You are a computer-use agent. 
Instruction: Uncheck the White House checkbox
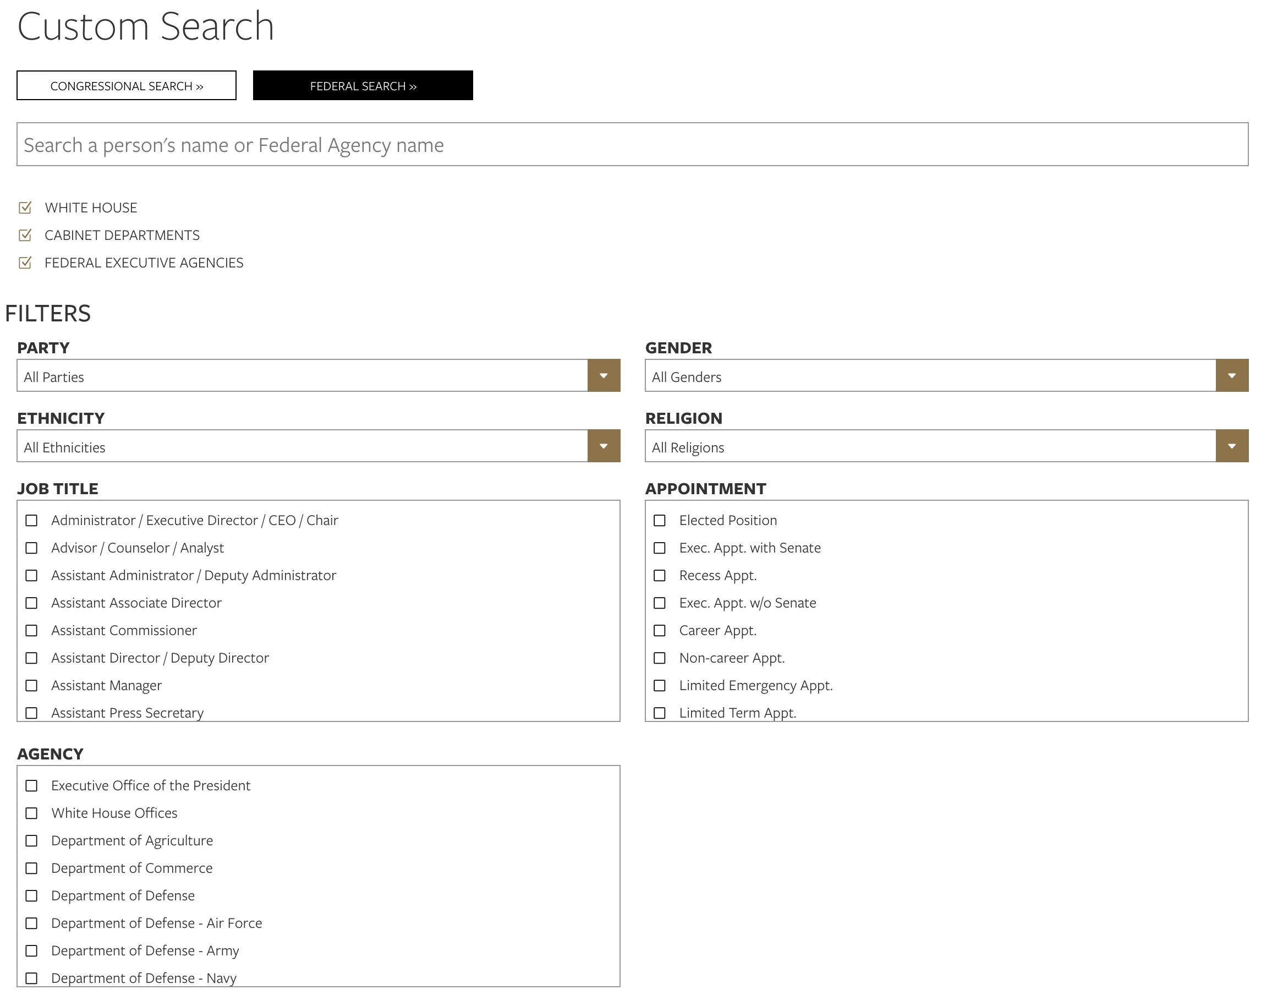coord(25,207)
